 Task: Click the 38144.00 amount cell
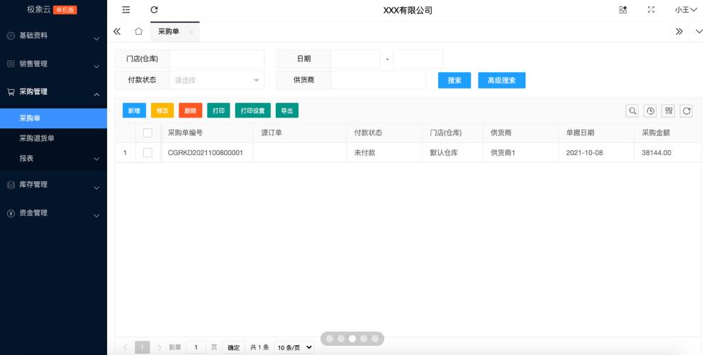pos(668,152)
